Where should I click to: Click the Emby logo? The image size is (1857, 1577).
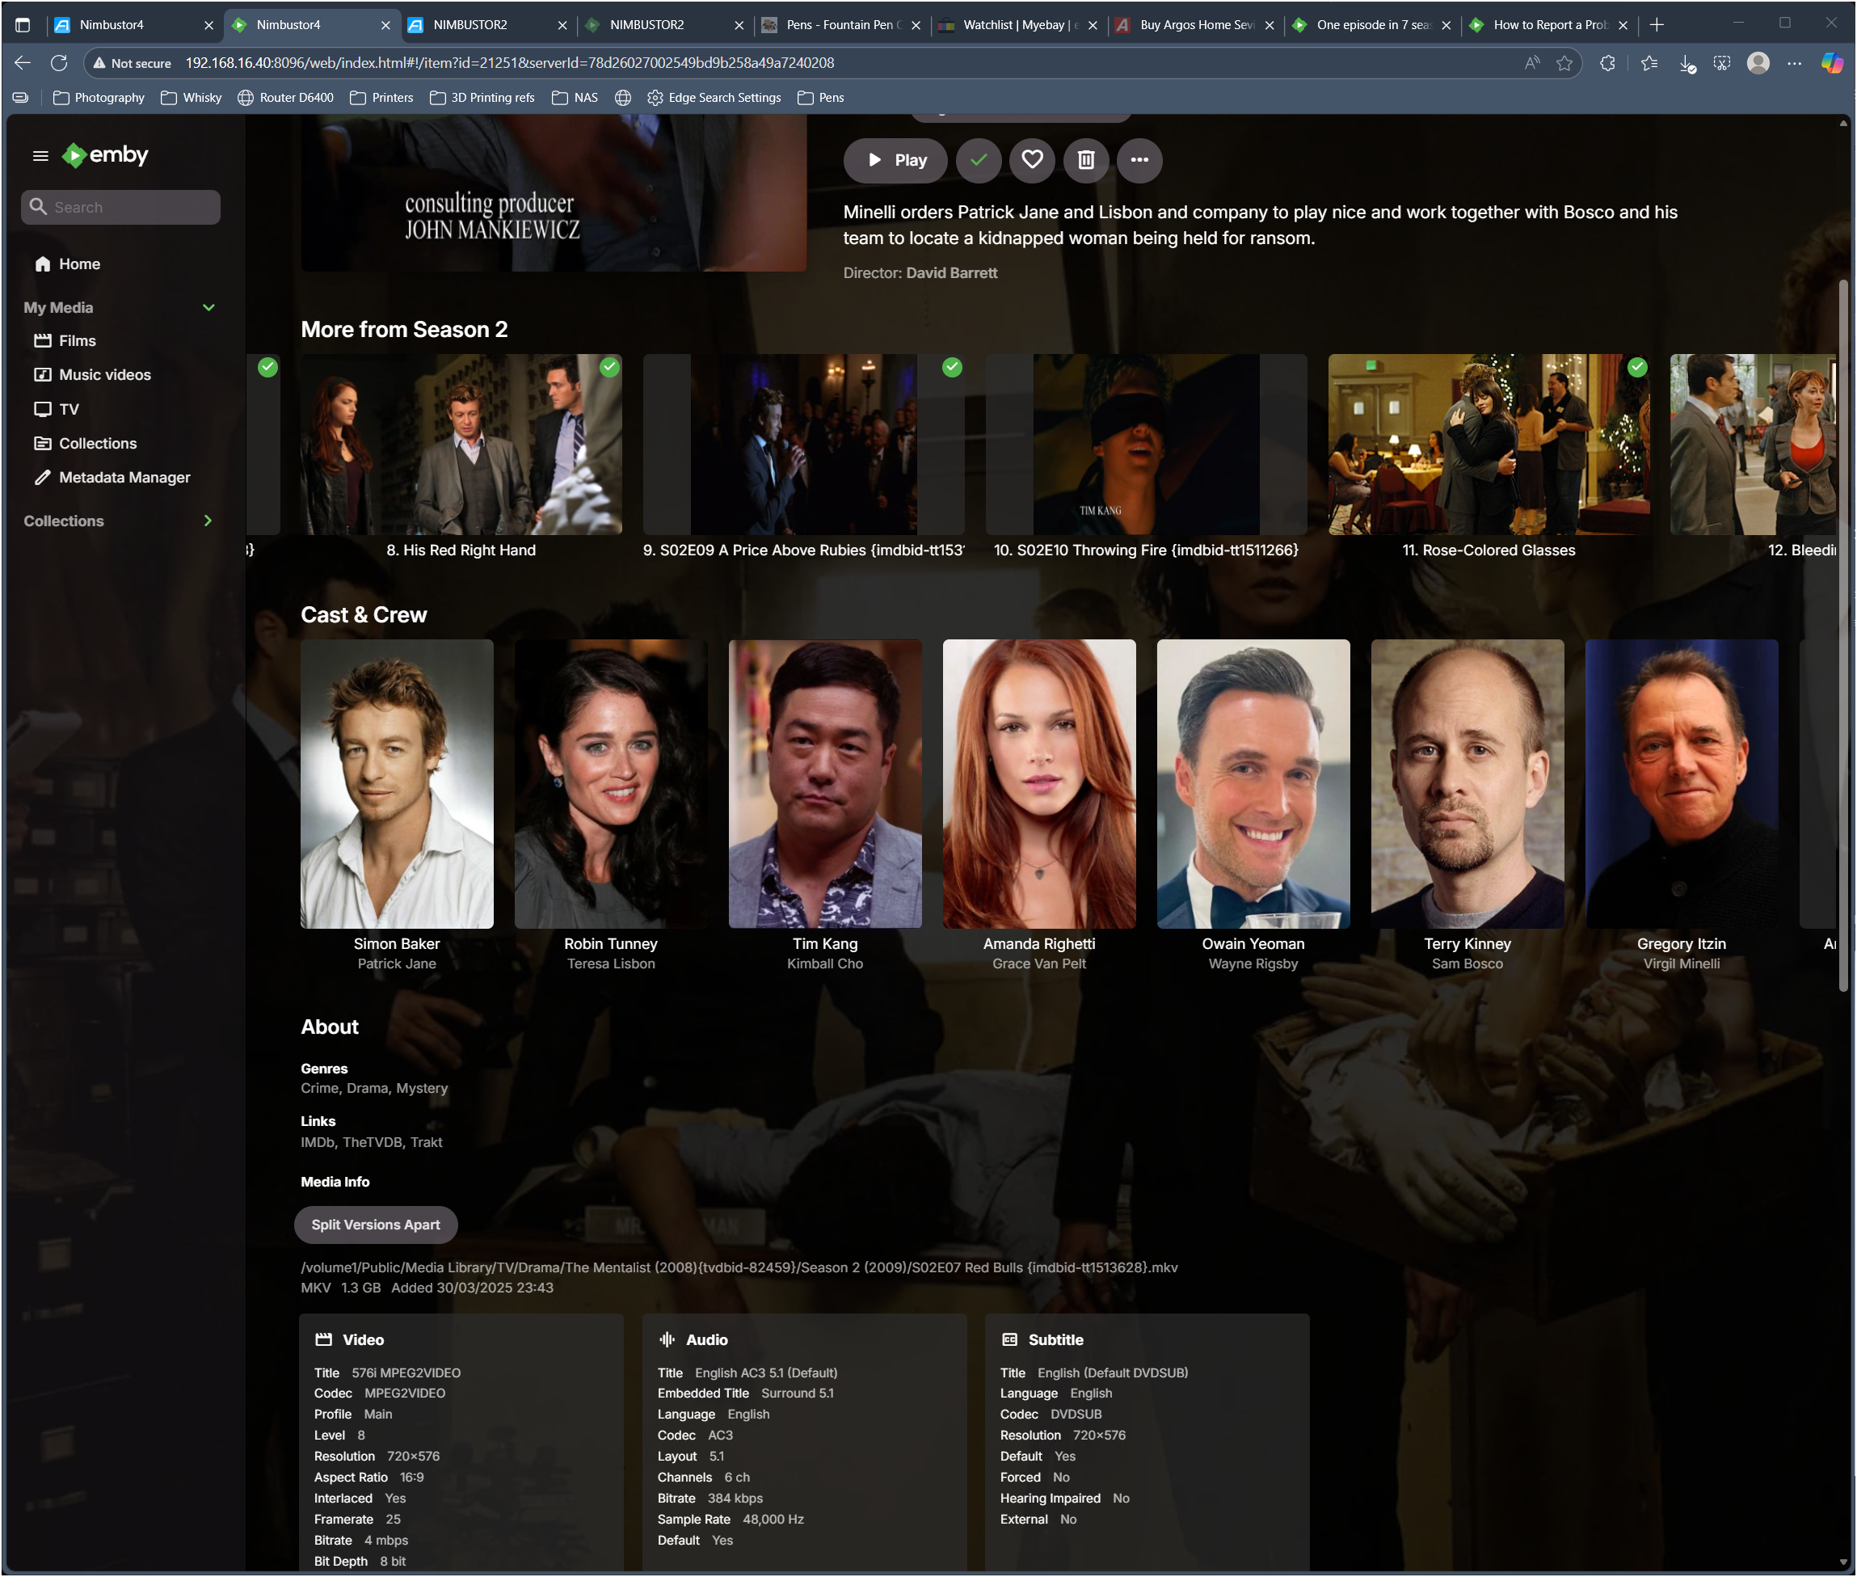pyautogui.click(x=105, y=155)
